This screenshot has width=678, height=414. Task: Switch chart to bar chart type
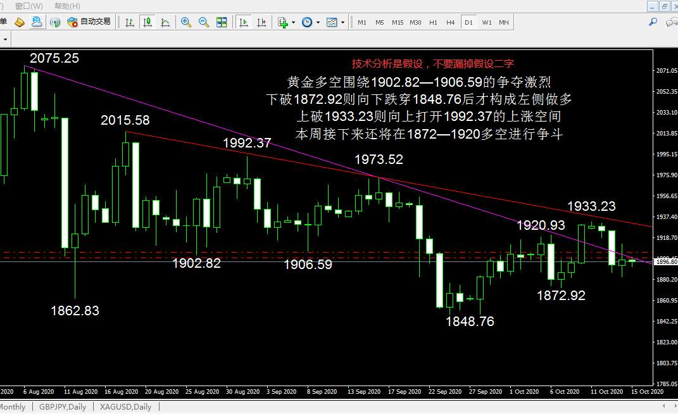pyautogui.click(x=129, y=22)
